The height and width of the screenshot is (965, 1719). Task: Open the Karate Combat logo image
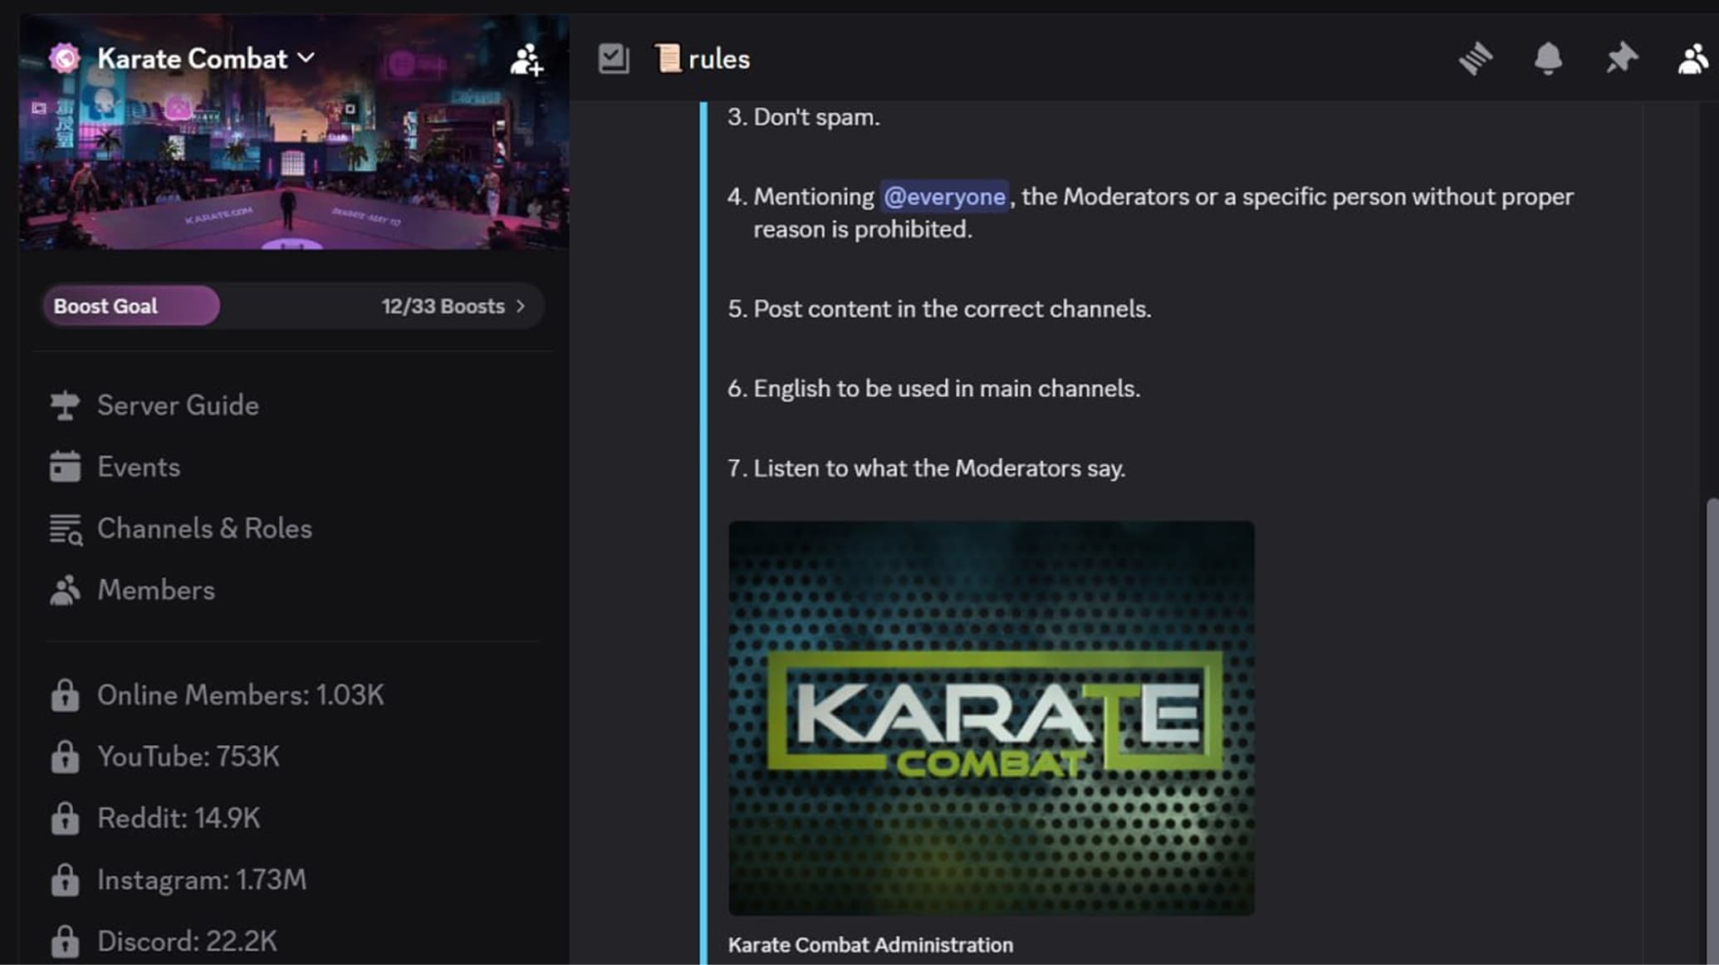tap(991, 718)
